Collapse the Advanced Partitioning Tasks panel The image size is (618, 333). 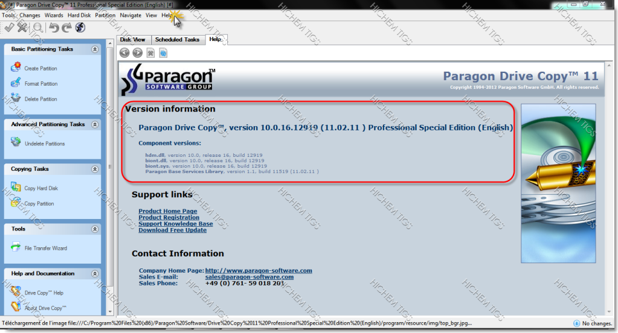(x=95, y=124)
